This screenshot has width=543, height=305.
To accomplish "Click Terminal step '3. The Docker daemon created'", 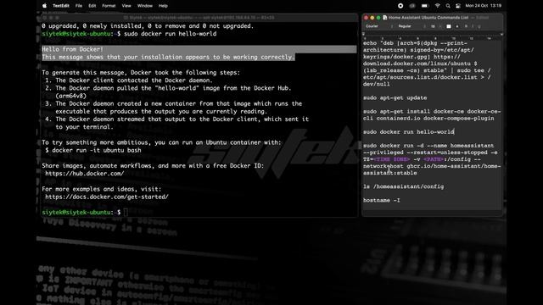I will (x=173, y=103).
